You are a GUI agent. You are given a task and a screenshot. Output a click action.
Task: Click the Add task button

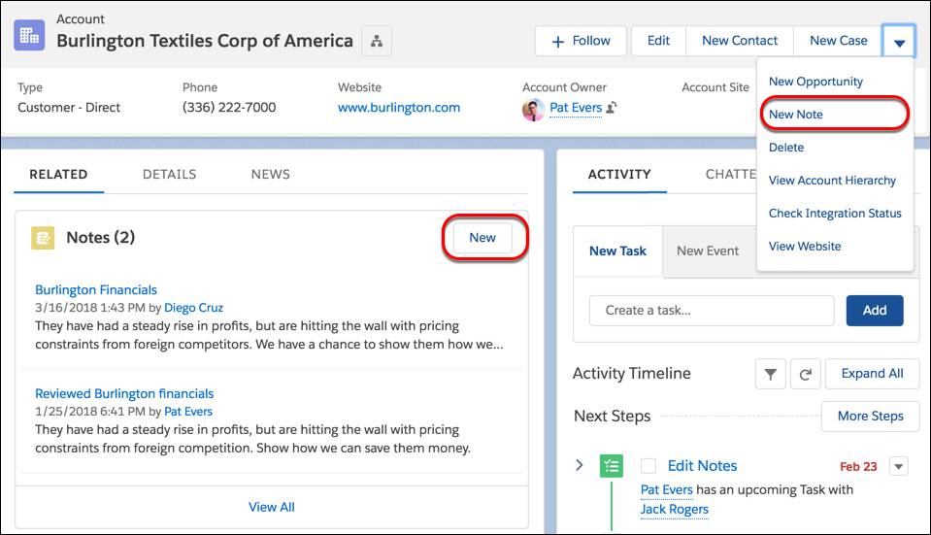pyautogui.click(x=875, y=311)
